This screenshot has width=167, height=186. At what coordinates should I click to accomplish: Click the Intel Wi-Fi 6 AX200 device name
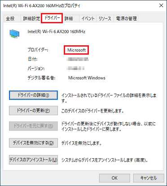point(57,31)
